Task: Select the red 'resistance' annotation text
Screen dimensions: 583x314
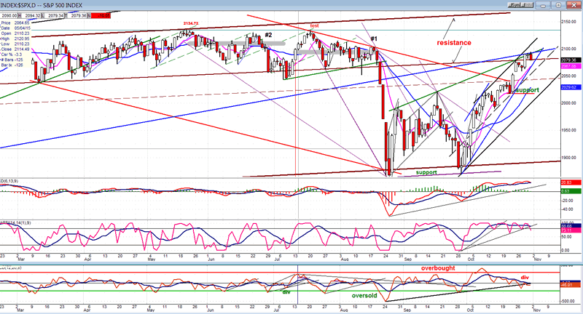Action: [x=453, y=43]
